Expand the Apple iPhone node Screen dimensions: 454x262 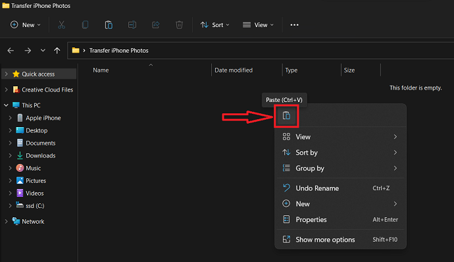point(10,118)
